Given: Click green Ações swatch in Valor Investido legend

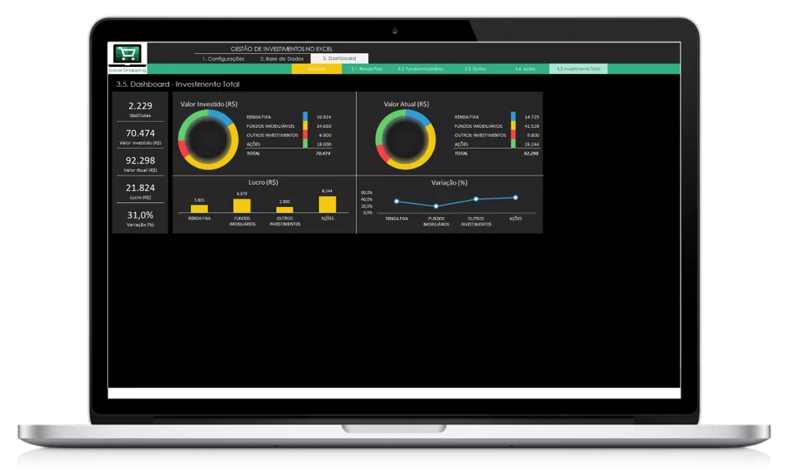Looking at the screenshot, I should (x=305, y=144).
